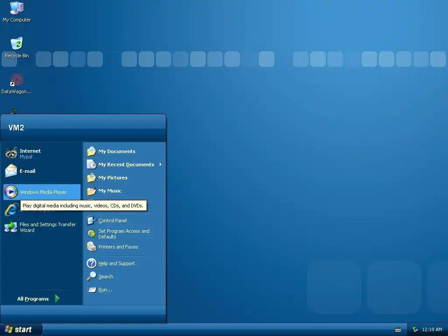Viewport: 448px width, 336px height.
Task: Click the Mypal subtitle under Internet
Action: 26,157
